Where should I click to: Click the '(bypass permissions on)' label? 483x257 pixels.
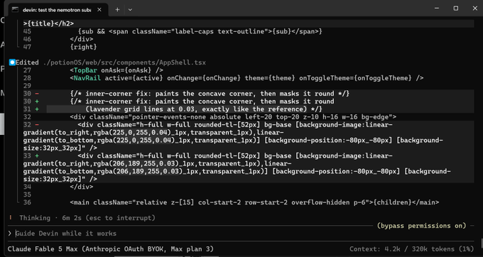tap(422, 226)
